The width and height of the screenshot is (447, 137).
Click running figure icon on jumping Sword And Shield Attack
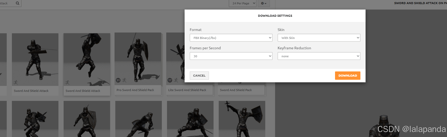click(67, 83)
